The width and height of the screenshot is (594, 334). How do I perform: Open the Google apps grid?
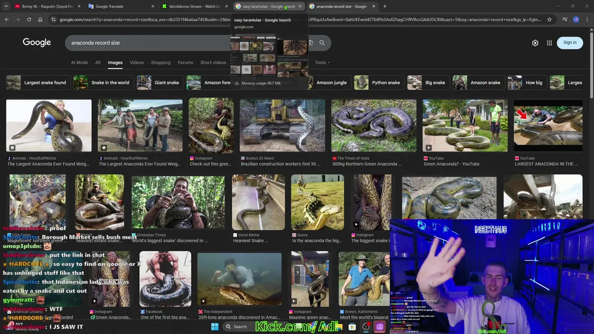(x=549, y=43)
